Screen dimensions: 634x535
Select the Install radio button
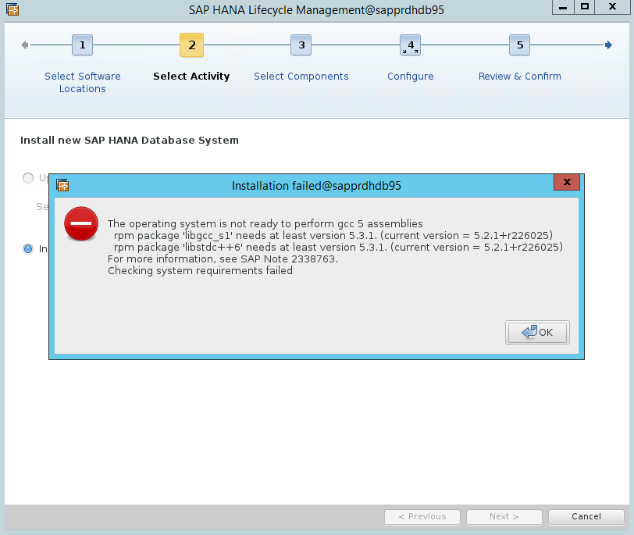click(28, 248)
